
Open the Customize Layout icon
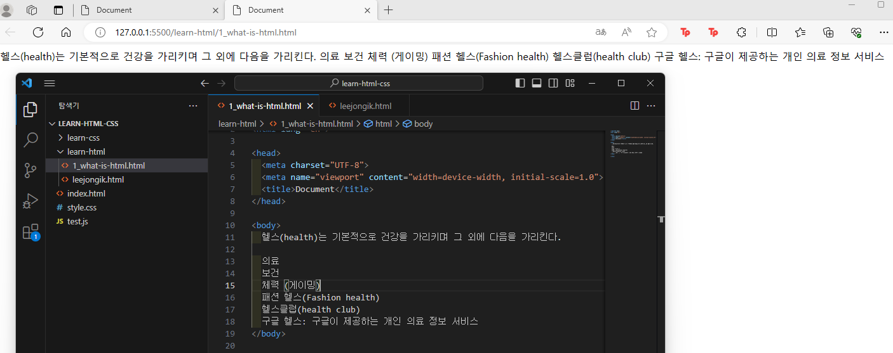point(570,83)
